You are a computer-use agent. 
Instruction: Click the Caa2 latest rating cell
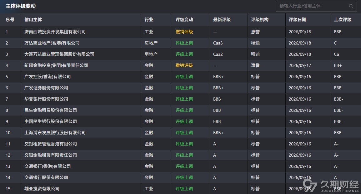click(218, 54)
